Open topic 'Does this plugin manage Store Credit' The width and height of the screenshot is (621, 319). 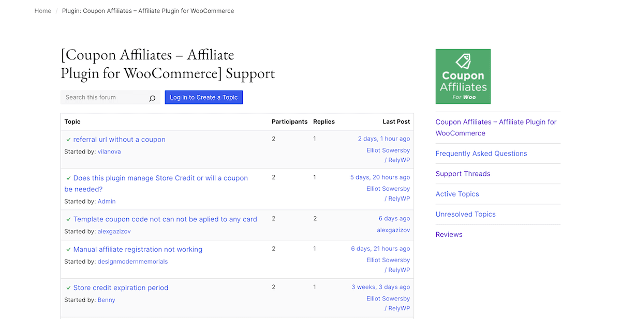(156, 184)
